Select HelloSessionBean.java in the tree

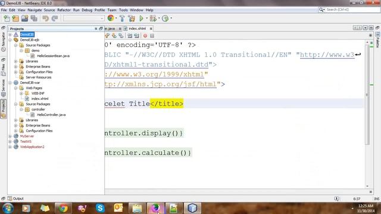tap(53, 56)
